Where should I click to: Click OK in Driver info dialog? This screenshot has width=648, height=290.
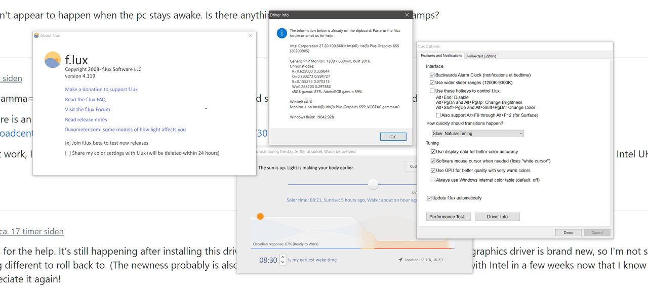[393, 137]
